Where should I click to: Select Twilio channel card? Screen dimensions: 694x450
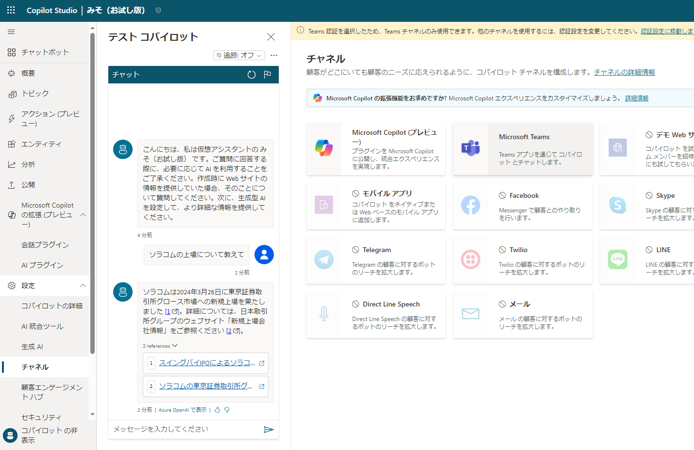(523, 260)
